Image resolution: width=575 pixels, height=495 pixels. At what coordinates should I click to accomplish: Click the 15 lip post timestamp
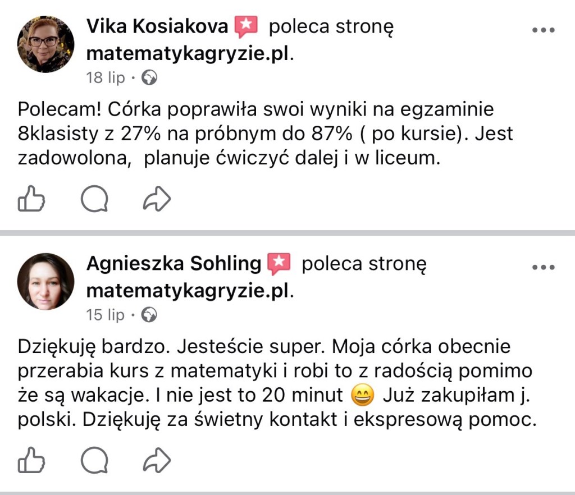[x=106, y=315]
